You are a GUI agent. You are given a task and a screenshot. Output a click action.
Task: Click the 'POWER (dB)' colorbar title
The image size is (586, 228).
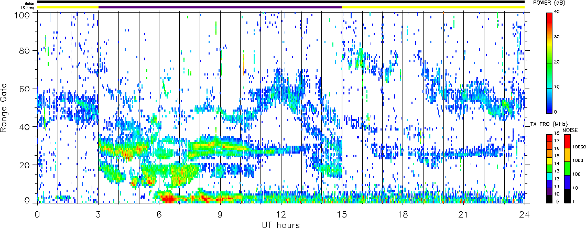tap(549, 3)
